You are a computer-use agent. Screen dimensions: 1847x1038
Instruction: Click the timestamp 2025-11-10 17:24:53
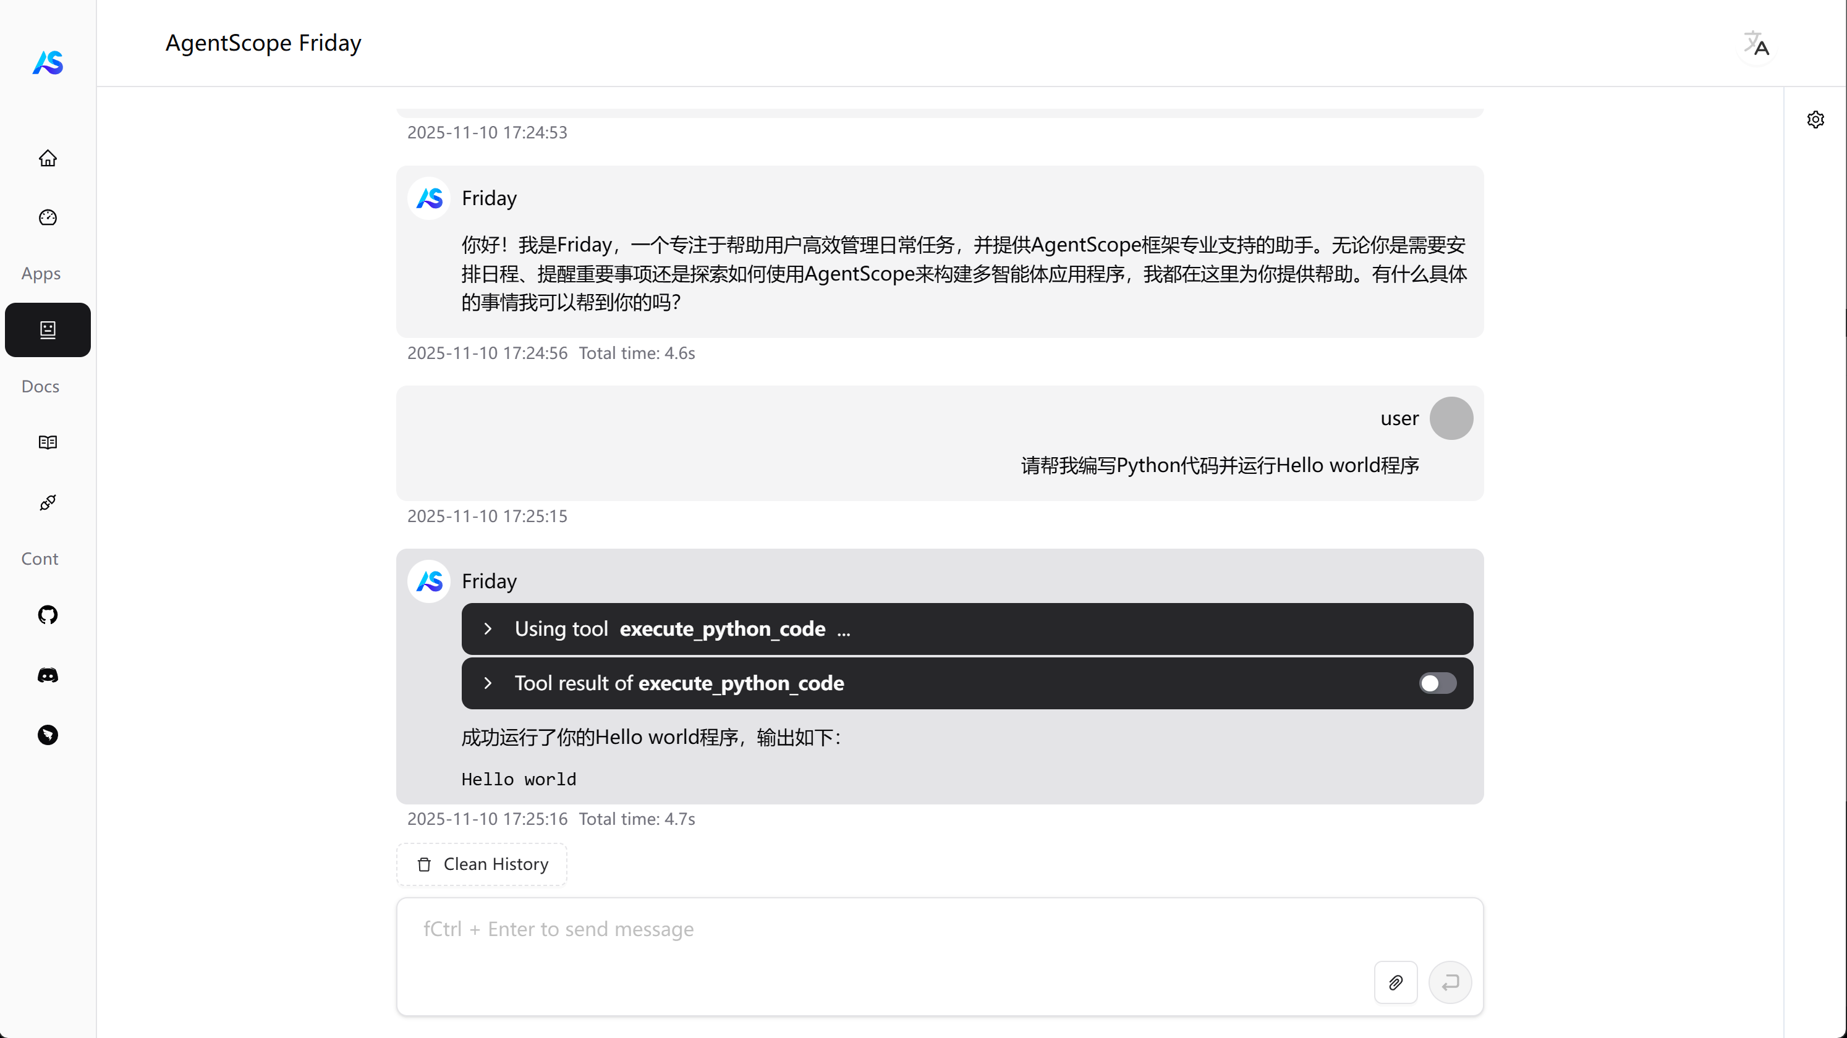click(487, 133)
